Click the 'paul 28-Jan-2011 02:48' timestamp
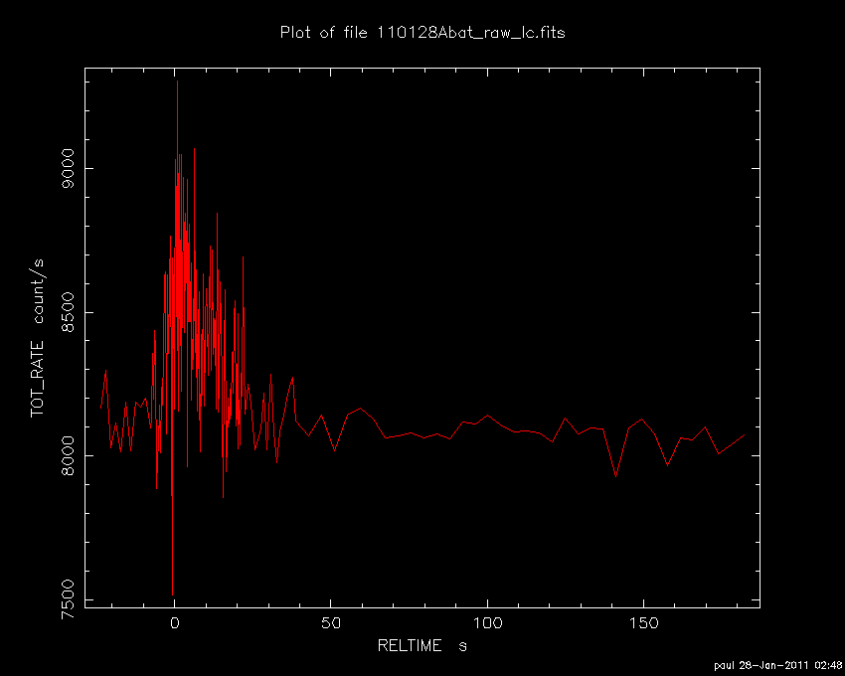This screenshot has height=676, width=845. tap(778, 665)
